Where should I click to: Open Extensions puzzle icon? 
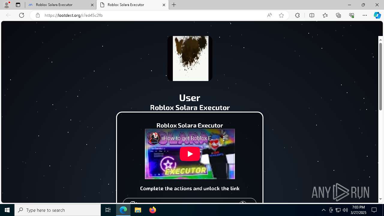[x=297, y=15]
